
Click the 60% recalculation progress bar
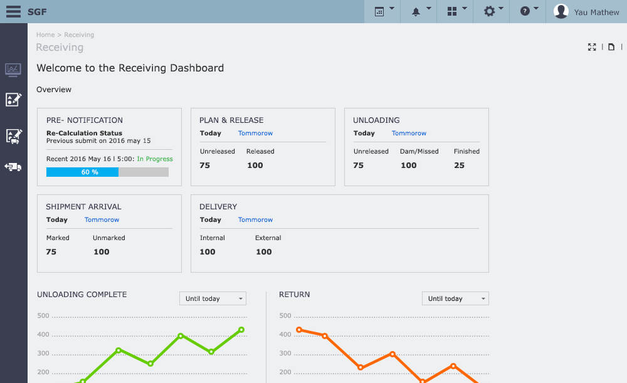(107, 172)
